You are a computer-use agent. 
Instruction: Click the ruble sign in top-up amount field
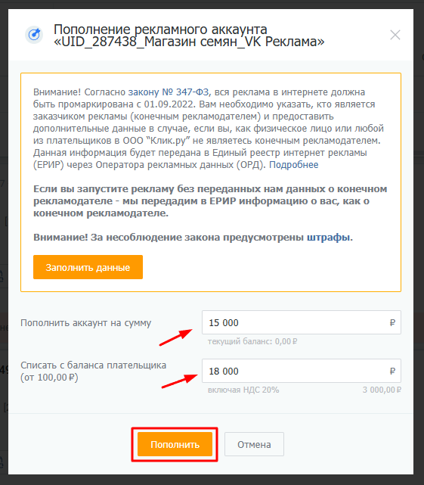(x=392, y=323)
